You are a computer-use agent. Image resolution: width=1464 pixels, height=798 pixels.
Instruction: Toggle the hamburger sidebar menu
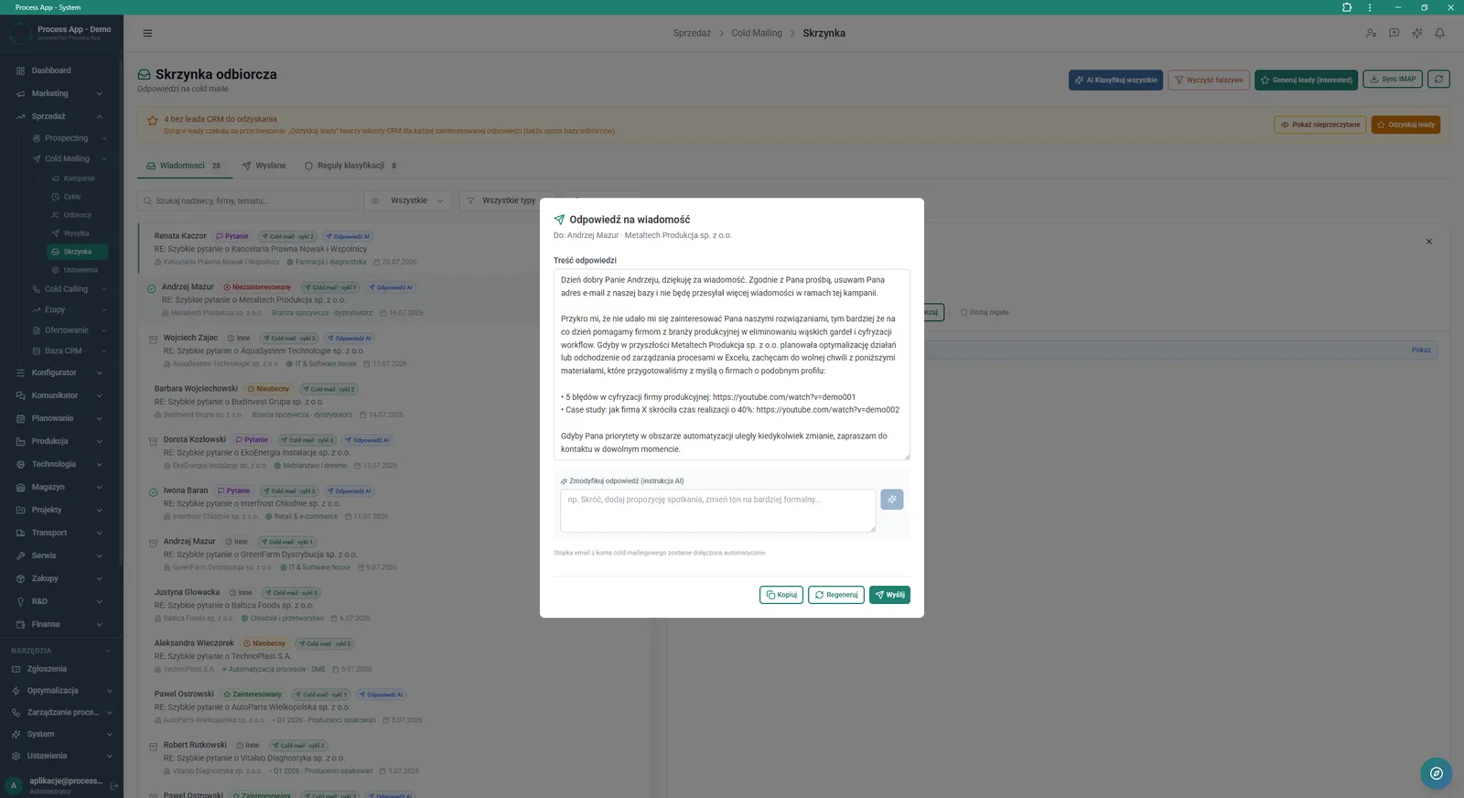[x=147, y=33]
